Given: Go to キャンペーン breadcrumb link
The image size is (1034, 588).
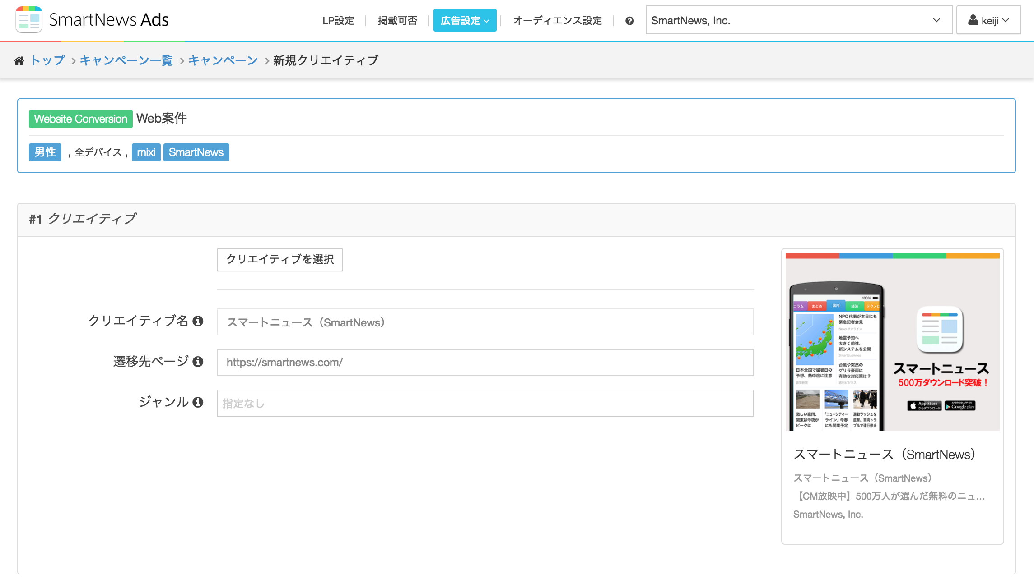Looking at the screenshot, I should pos(223,60).
